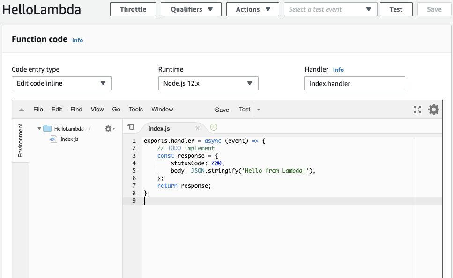The height and width of the screenshot is (278, 453).
Task: Expand the dropdown arrow next to editor Test
Action: click(x=259, y=110)
